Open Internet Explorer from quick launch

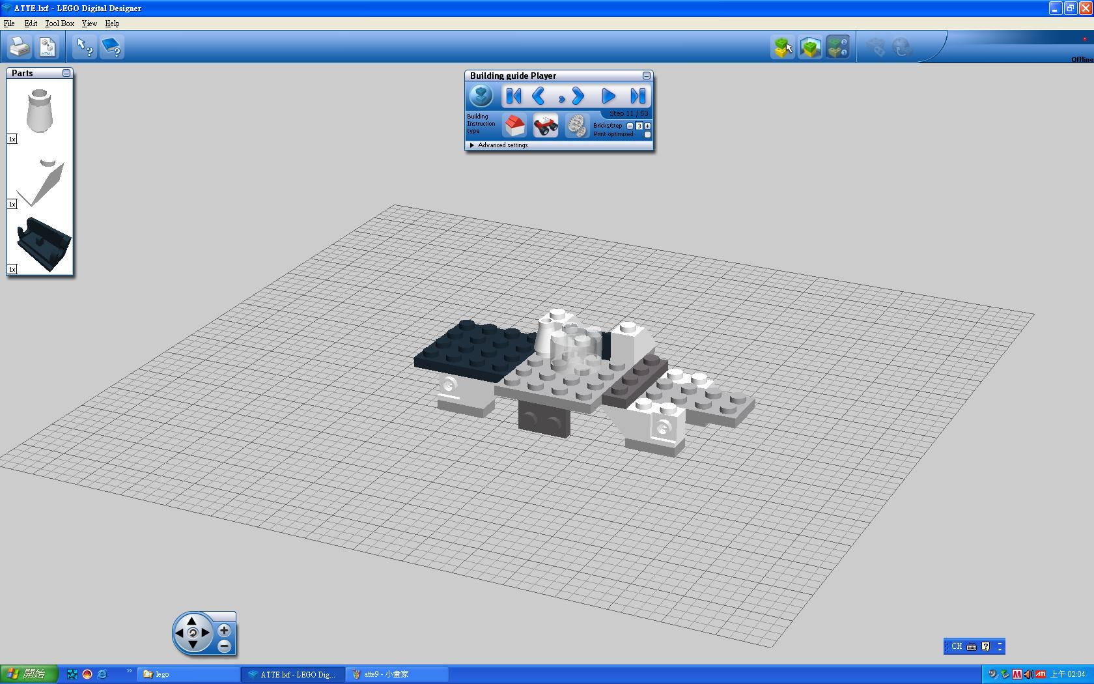[x=102, y=674]
